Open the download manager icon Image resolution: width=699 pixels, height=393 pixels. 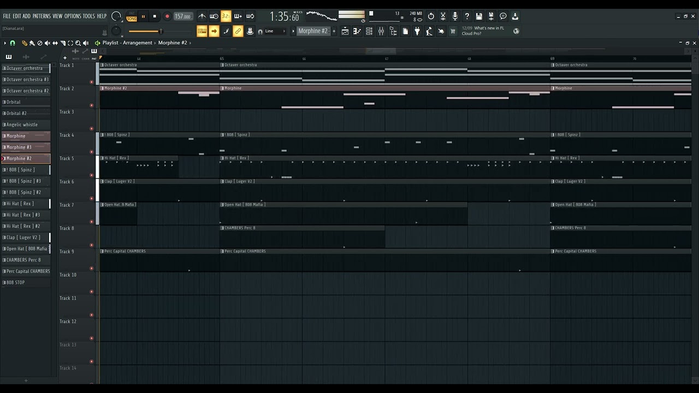point(515,16)
